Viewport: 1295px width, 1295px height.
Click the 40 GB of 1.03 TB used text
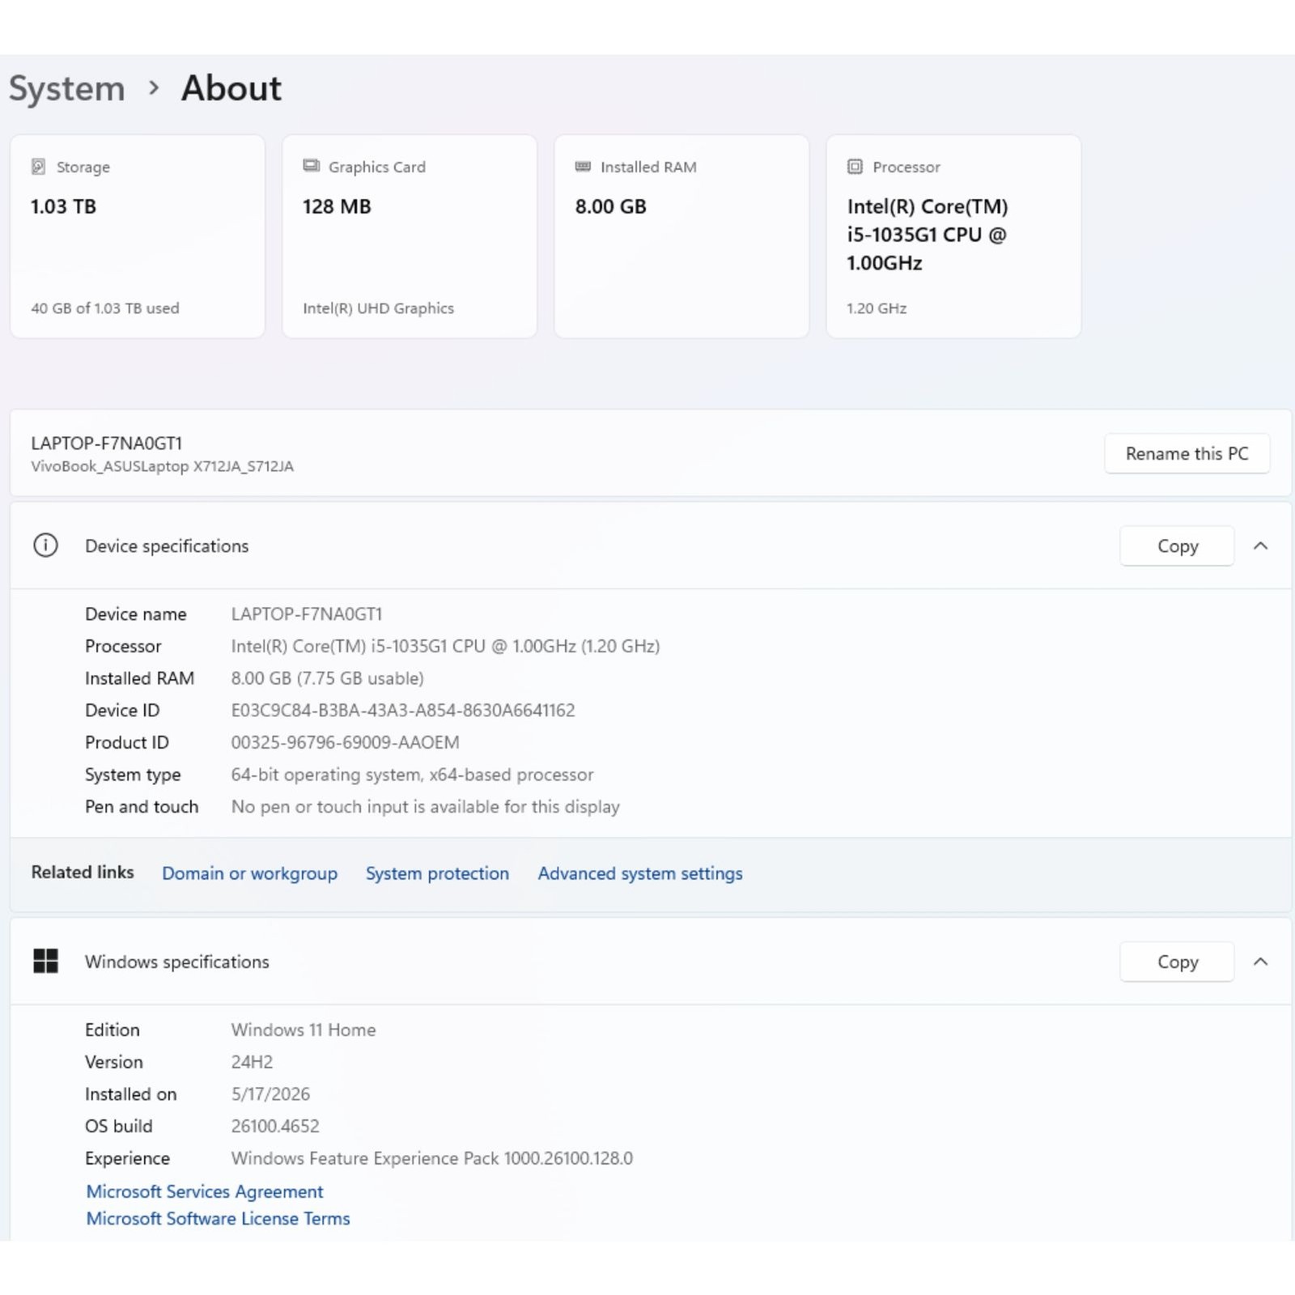tap(105, 308)
